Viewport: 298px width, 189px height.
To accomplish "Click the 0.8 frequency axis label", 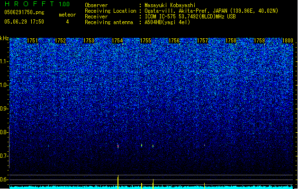I will pyautogui.click(x=4, y=132).
